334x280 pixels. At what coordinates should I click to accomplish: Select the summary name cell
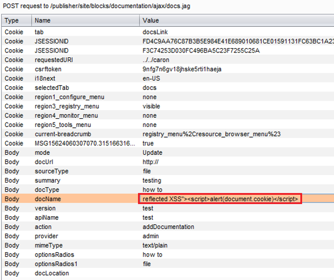[48, 180]
